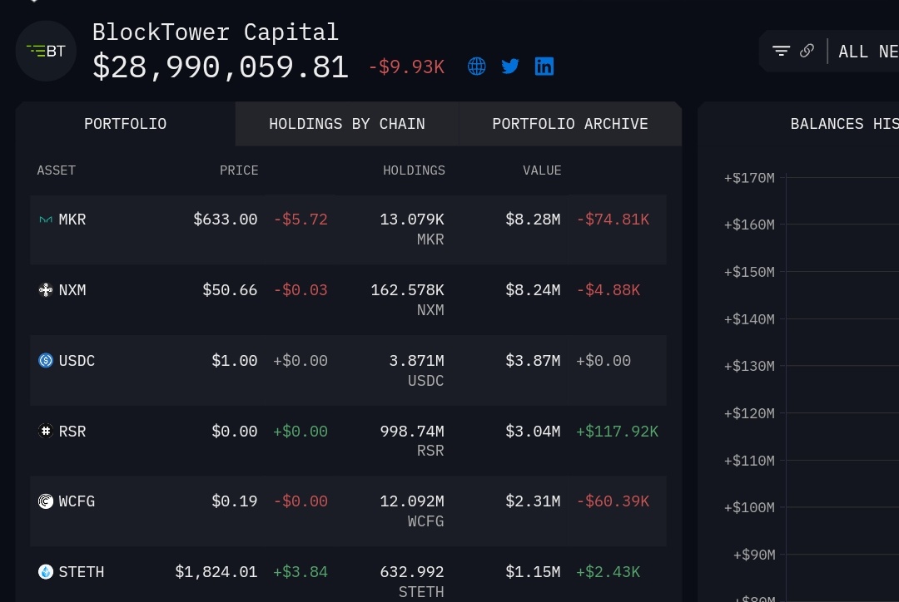Click MKR value change -$74.81K
The width and height of the screenshot is (899, 602).
click(x=613, y=220)
